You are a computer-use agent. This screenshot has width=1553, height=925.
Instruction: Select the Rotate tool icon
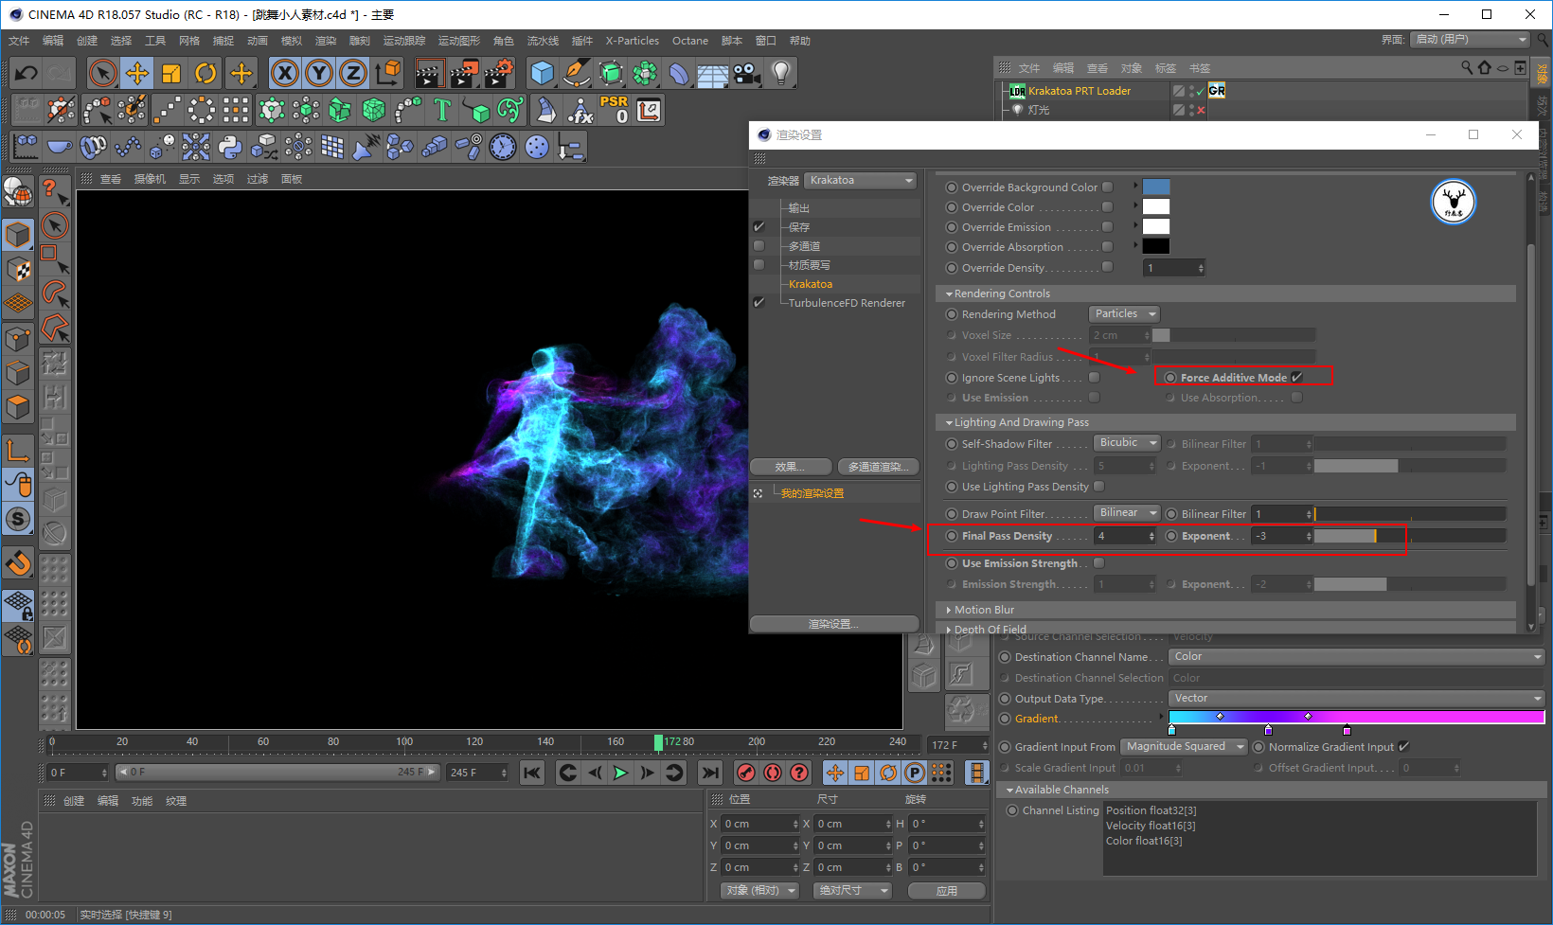(205, 73)
